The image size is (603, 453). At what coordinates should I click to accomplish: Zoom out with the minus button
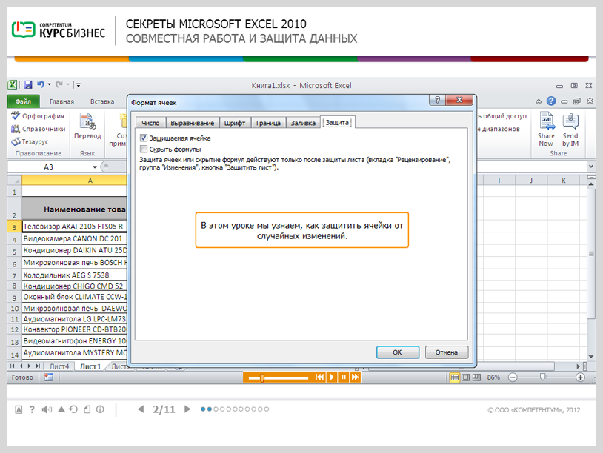tap(513, 377)
